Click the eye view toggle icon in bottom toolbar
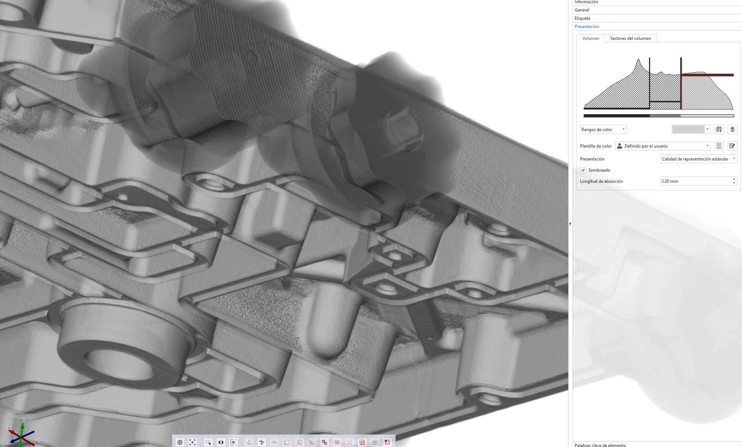The width and height of the screenshot is (742, 447). click(x=233, y=442)
